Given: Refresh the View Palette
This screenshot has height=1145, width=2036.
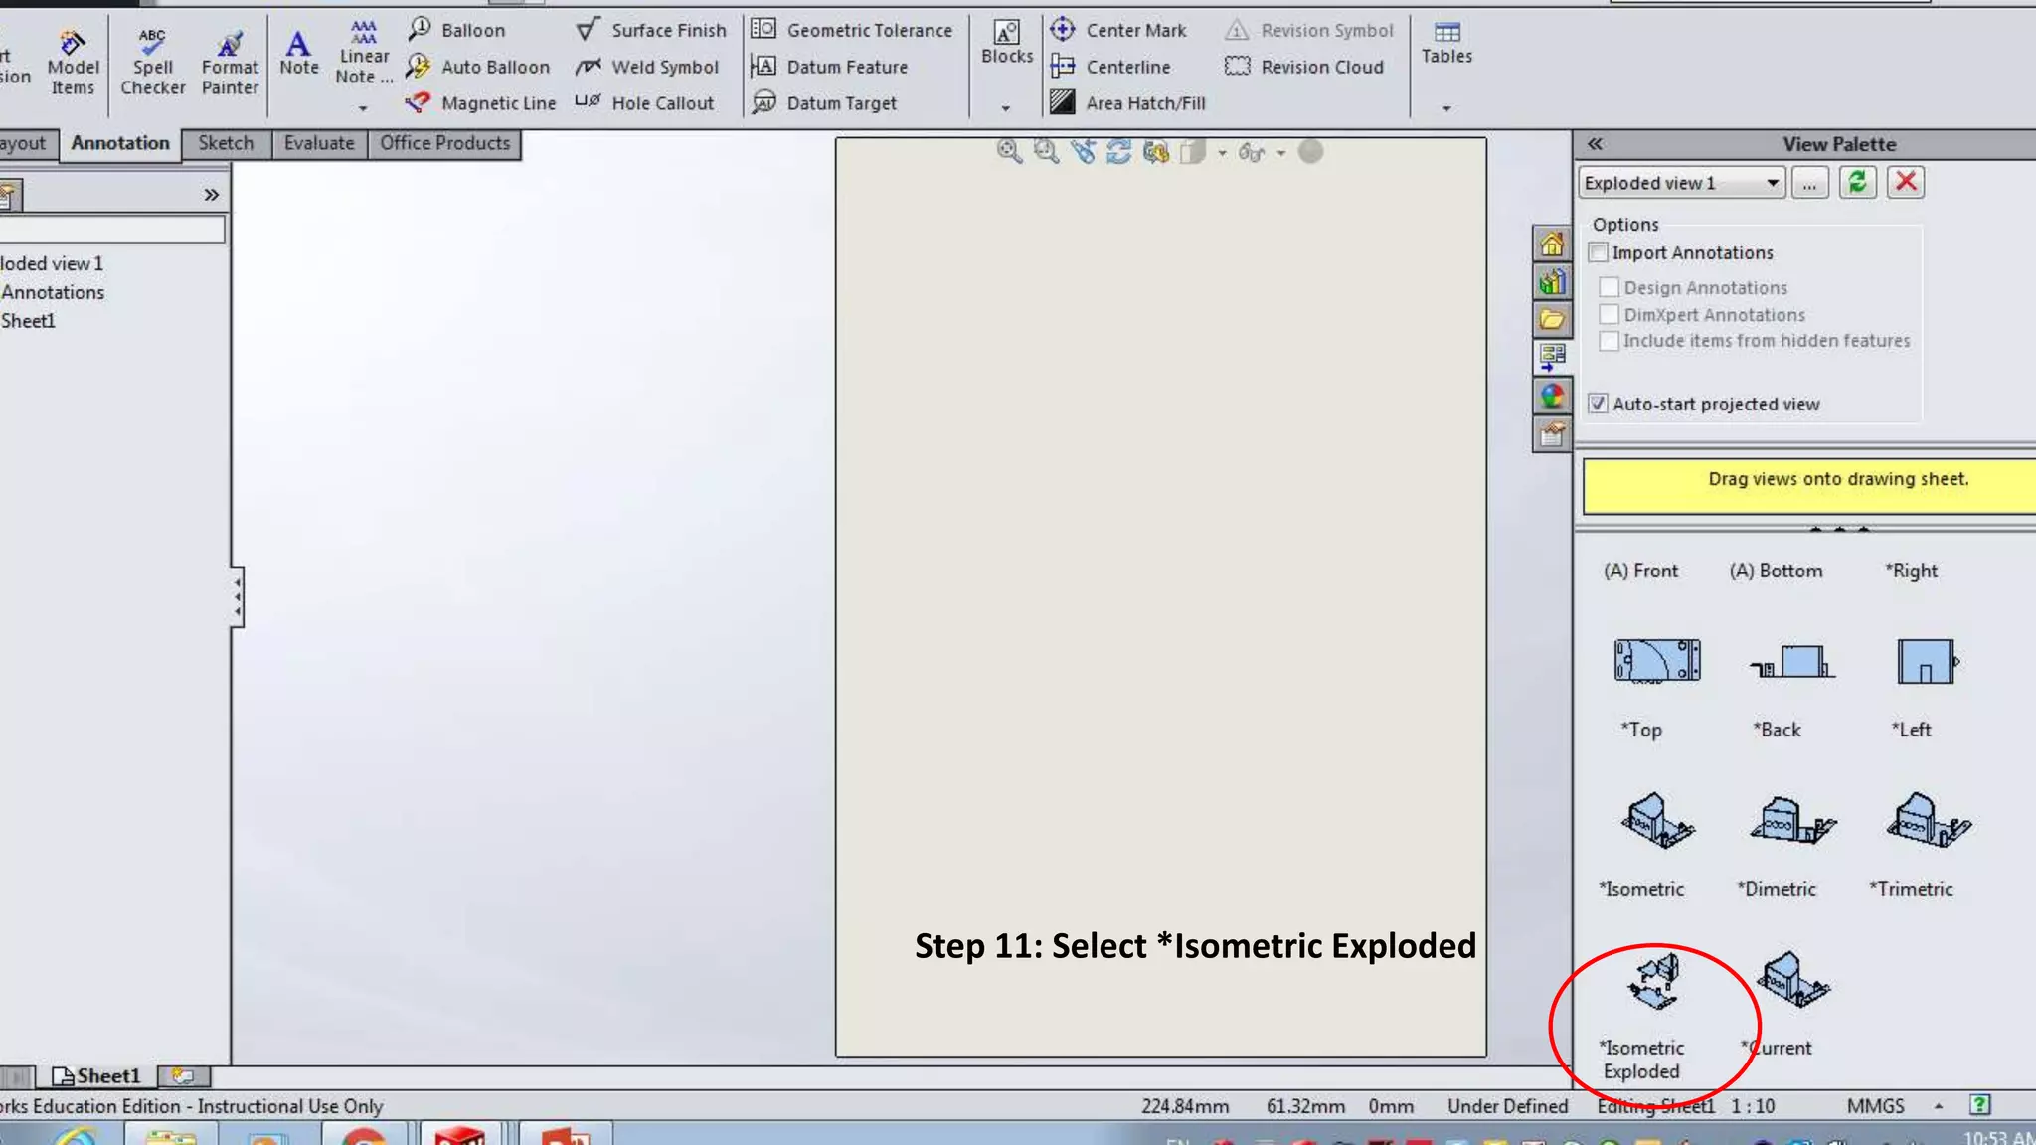Looking at the screenshot, I should (x=1857, y=183).
